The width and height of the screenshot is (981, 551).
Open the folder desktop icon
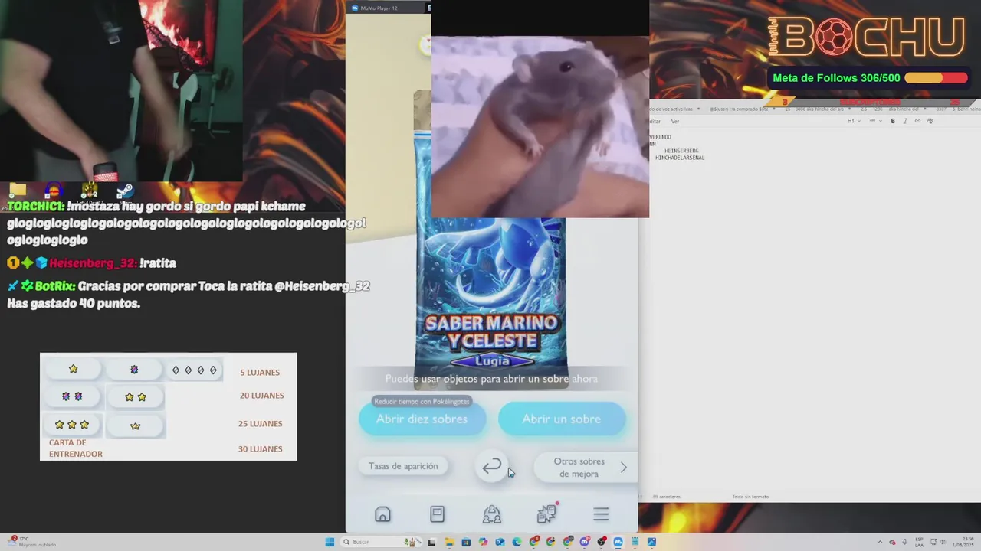coord(17,190)
